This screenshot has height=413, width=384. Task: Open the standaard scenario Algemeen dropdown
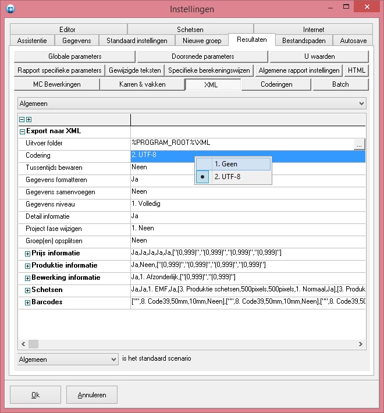point(67,359)
